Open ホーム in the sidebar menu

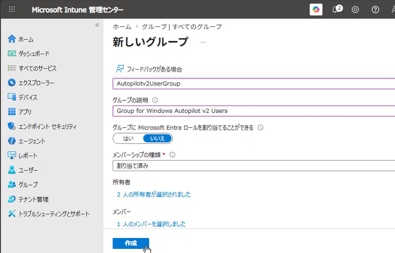pyautogui.click(x=25, y=39)
